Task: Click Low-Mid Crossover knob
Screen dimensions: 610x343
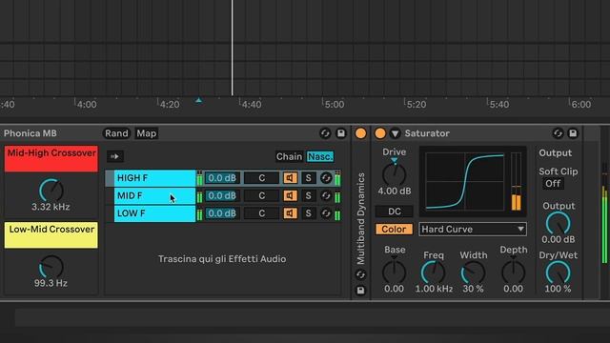Action: pos(51,267)
